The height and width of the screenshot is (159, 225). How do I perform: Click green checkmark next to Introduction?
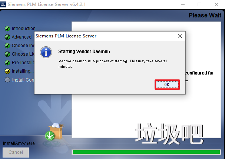(x=7, y=29)
